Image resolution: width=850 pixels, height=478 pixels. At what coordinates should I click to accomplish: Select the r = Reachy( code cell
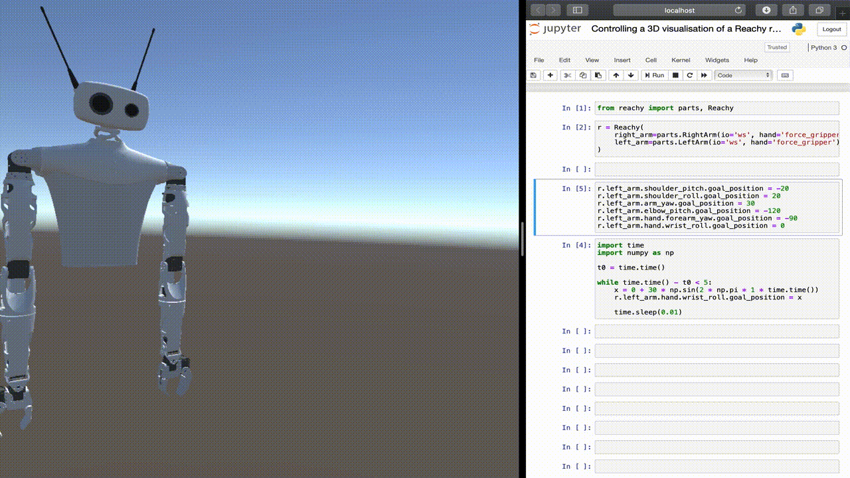point(717,139)
